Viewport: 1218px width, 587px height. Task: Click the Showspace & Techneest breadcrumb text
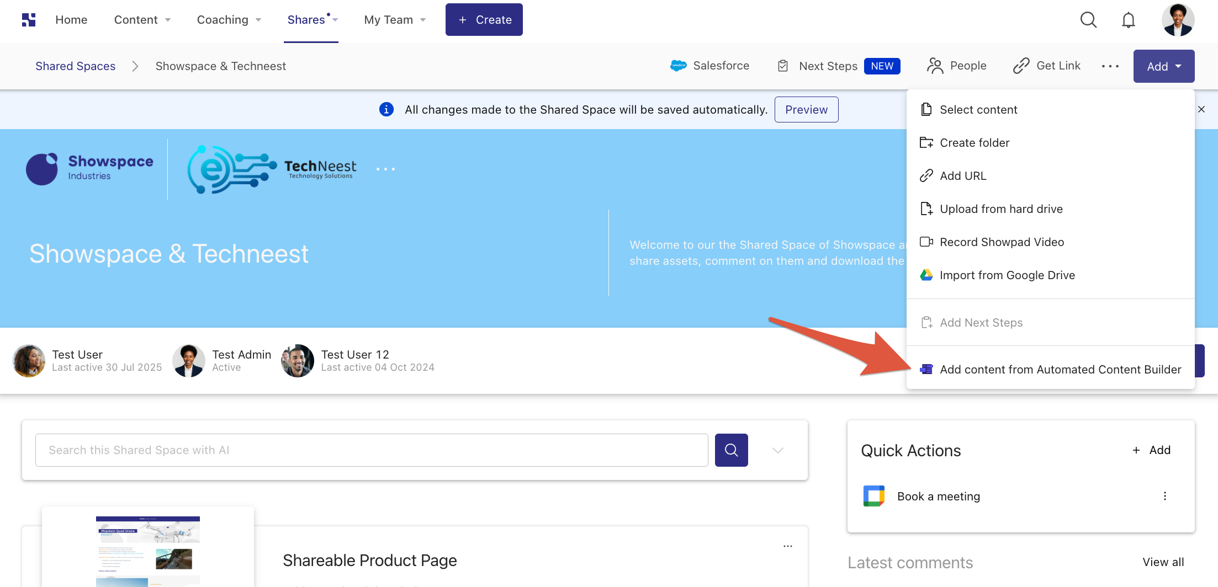pyautogui.click(x=221, y=66)
